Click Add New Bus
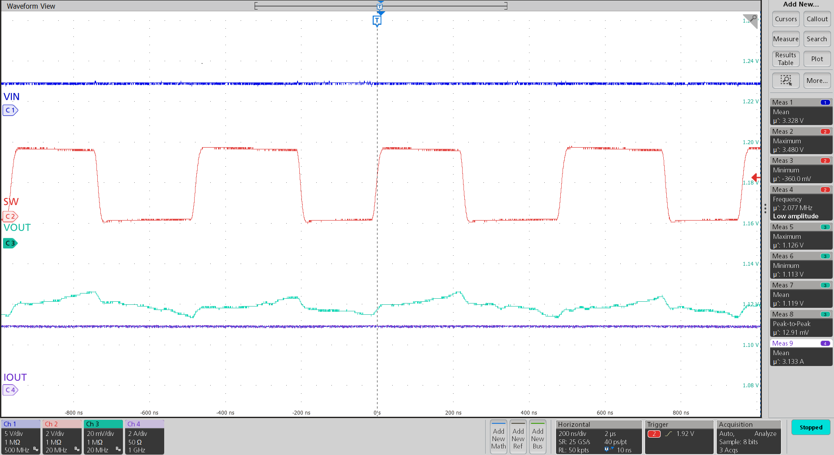834x455 pixels. (538, 437)
